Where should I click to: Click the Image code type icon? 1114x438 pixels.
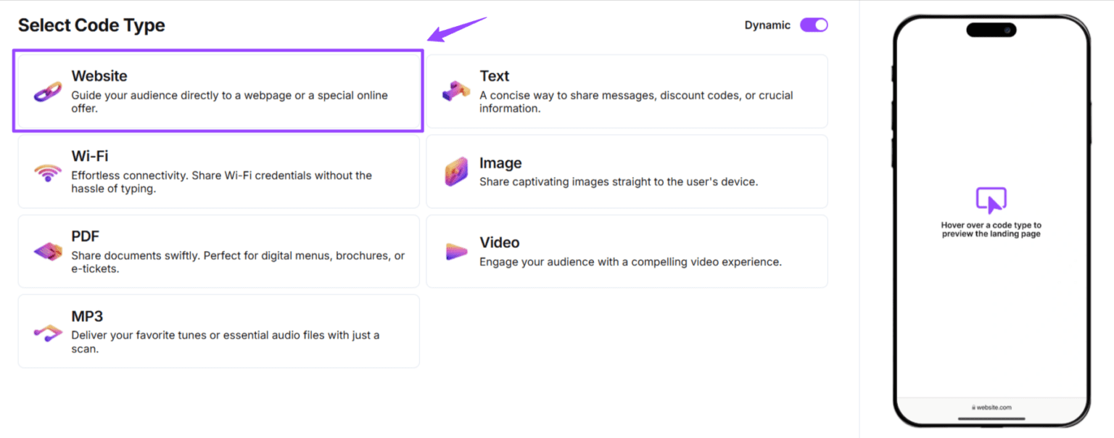pos(454,172)
